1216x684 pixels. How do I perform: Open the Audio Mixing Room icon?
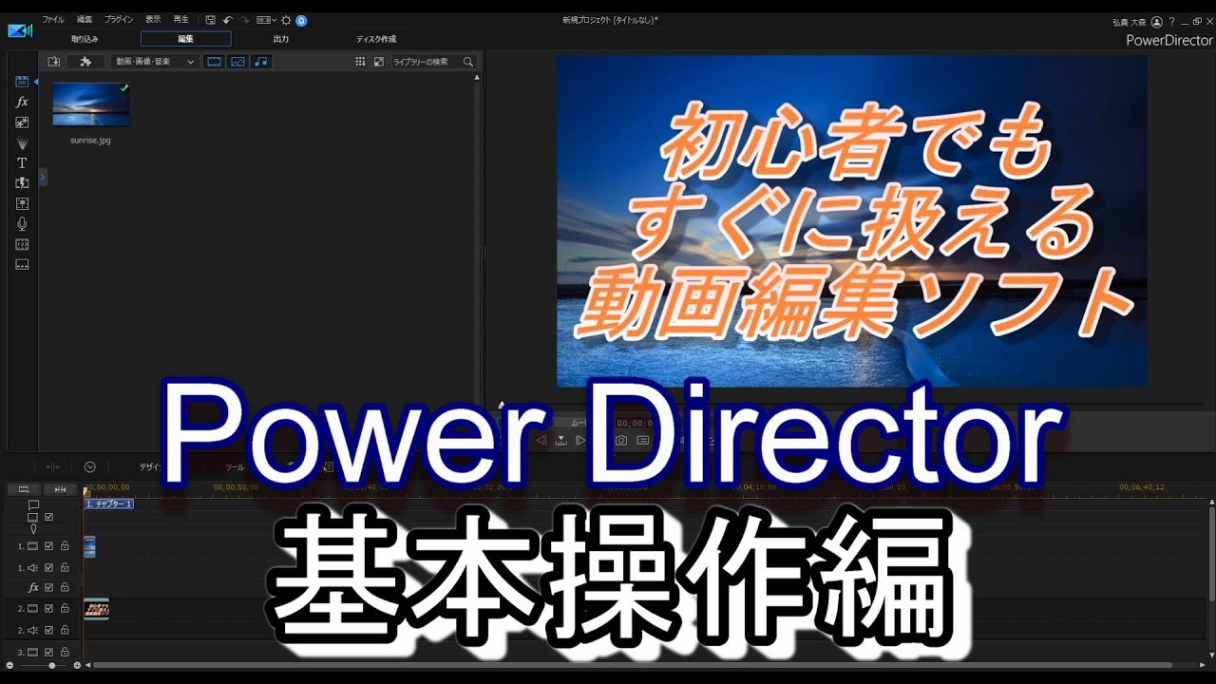tap(22, 203)
